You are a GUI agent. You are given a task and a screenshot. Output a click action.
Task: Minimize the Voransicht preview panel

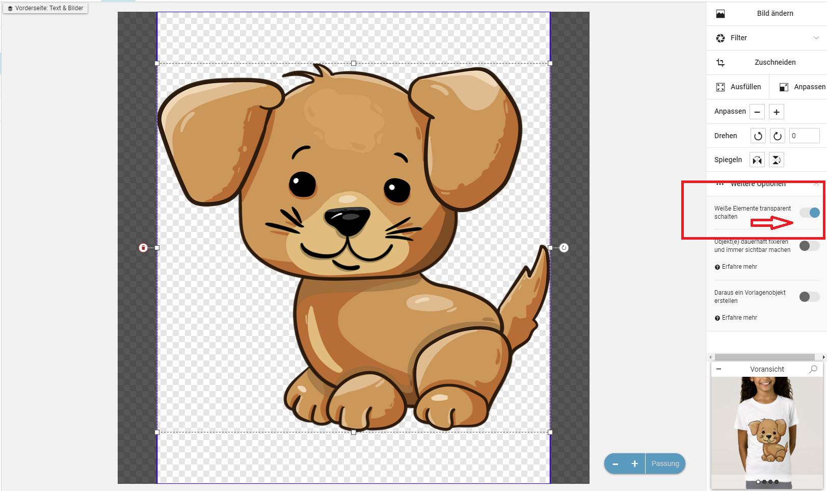718,369
